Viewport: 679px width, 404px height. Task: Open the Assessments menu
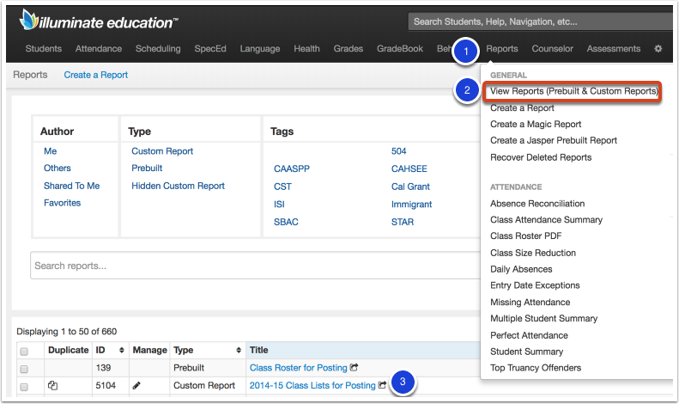(613, 48)
